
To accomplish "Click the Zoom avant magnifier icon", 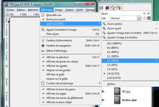I will click(x=104, y=28).
